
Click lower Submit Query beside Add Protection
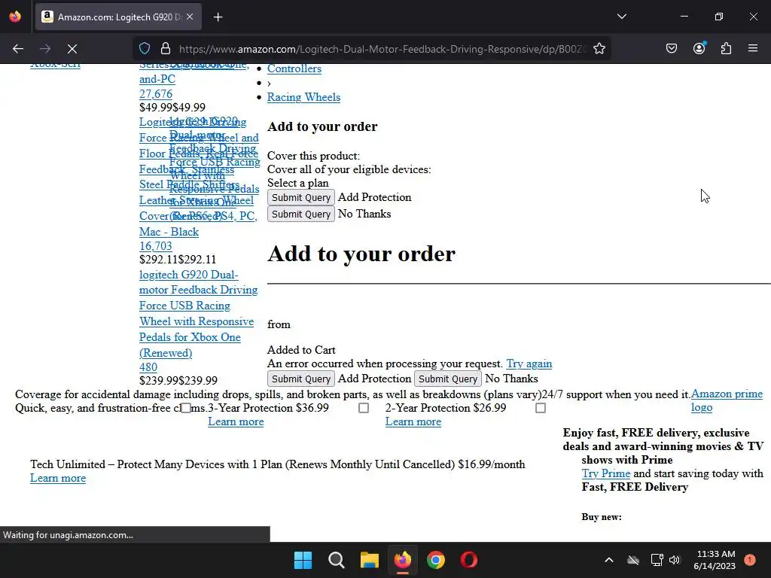(301, 379)
